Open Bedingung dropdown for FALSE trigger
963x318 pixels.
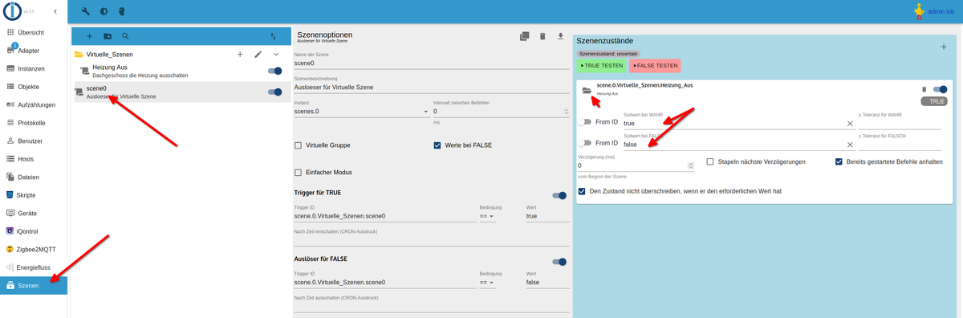coord(487,282)
